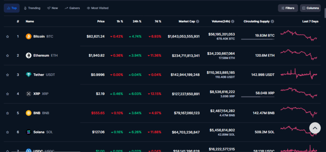Click the BNB coin logo

[x=28, y=113]
